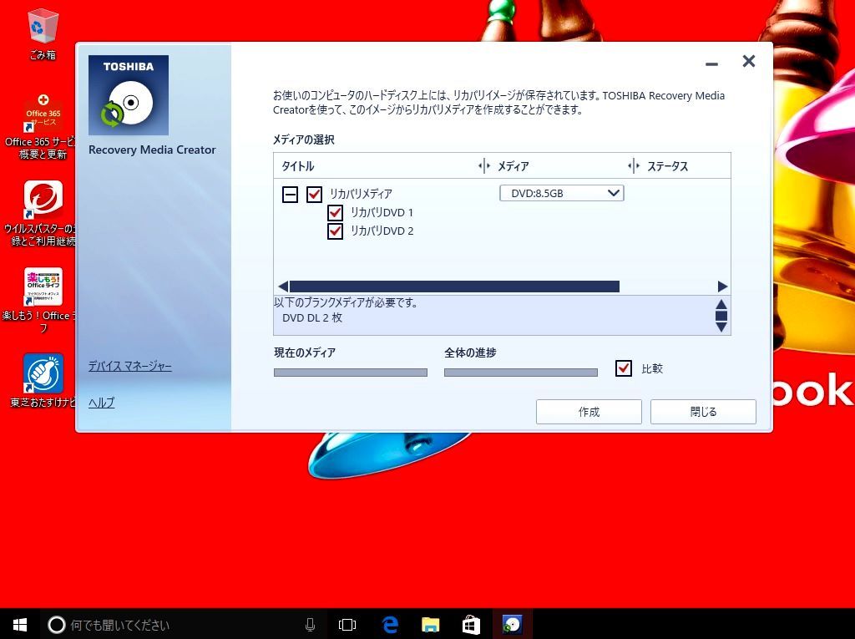Click the メディア column header
Viewport: 855px width, 639px height.
click(x=514, y=166)
